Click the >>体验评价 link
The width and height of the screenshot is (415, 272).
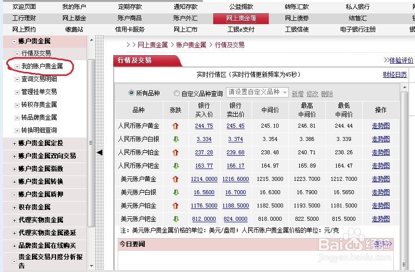click(398, 61)
